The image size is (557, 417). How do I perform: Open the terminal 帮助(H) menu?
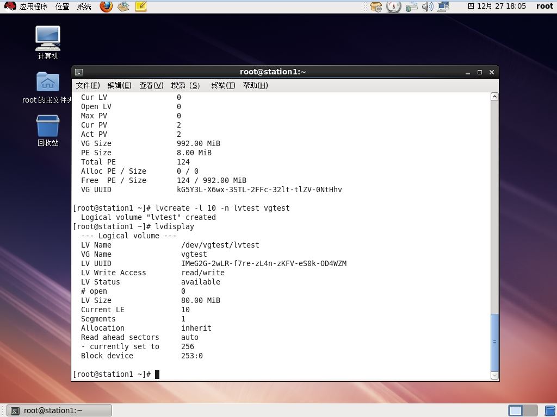[255, 85]
